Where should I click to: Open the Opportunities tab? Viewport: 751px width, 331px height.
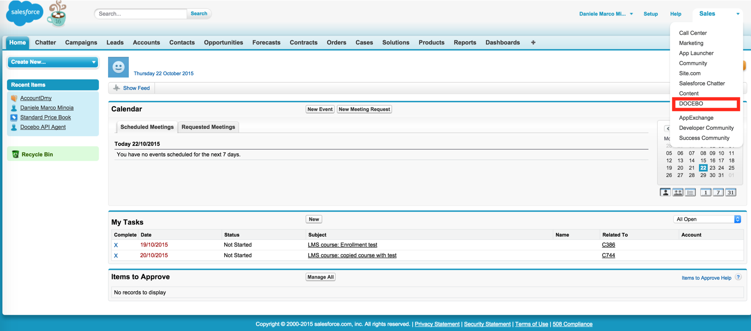click(223, 43)
